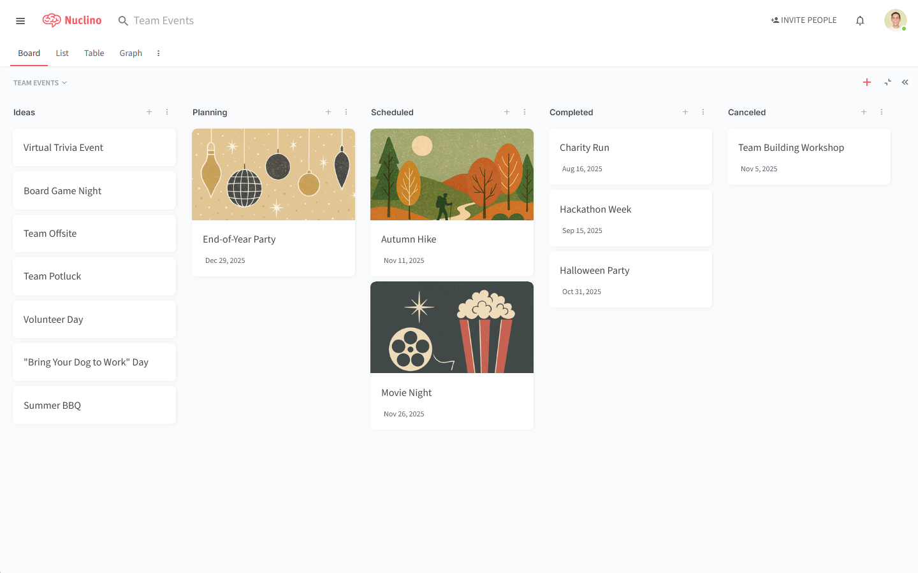Screen dimensions: 918x573
Task: Add a card to the Scheduled column
Action: point(507,111)
